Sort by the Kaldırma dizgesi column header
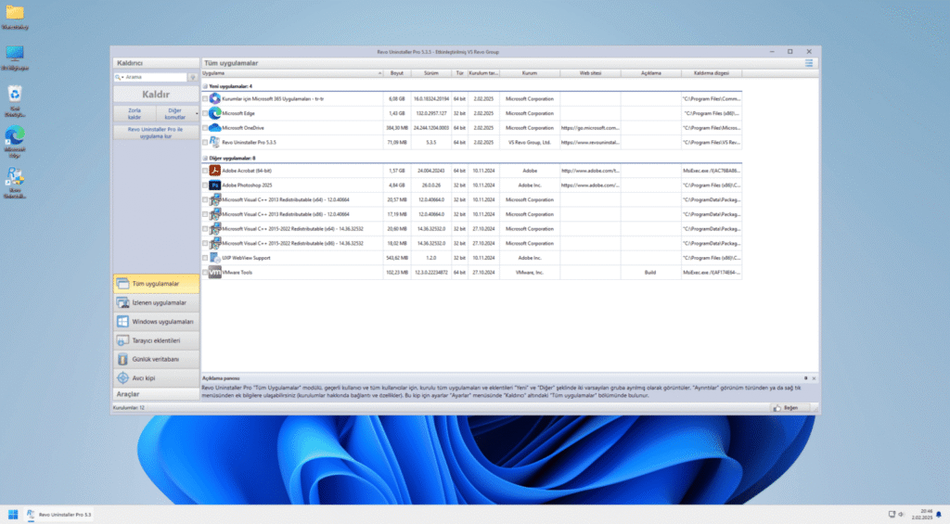 [x=712, y=73]
